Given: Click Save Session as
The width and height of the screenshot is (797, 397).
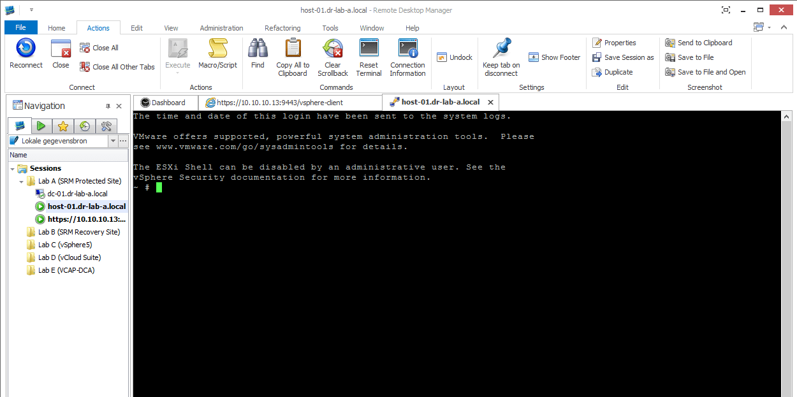Looking at the screenshot, I should click(x=623, y=57).
